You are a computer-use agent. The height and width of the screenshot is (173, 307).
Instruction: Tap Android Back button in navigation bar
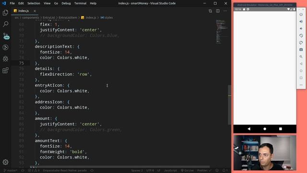(249, 129)
